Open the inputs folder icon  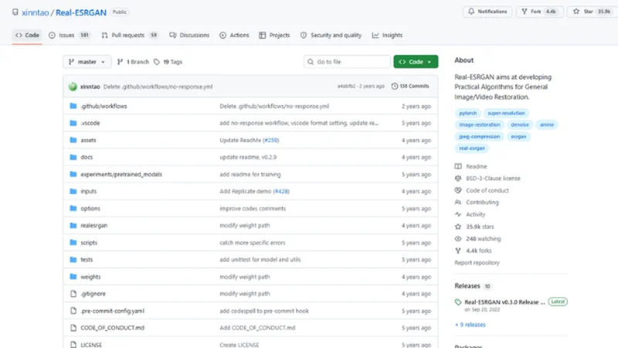coord(73,191)
